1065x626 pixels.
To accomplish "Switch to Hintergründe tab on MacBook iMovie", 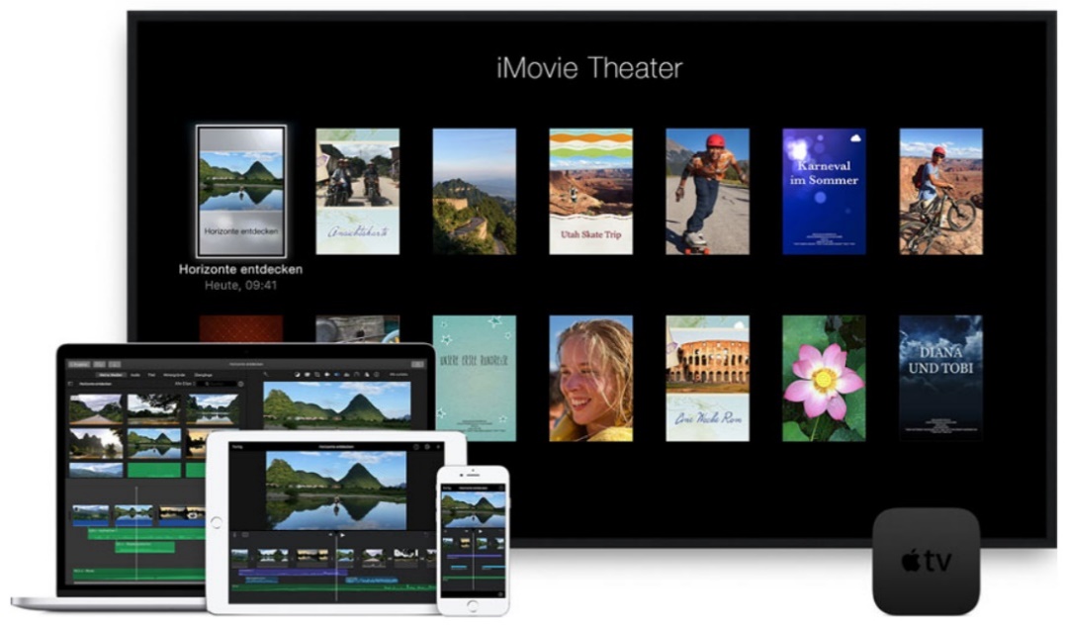I will click(174, 375).
